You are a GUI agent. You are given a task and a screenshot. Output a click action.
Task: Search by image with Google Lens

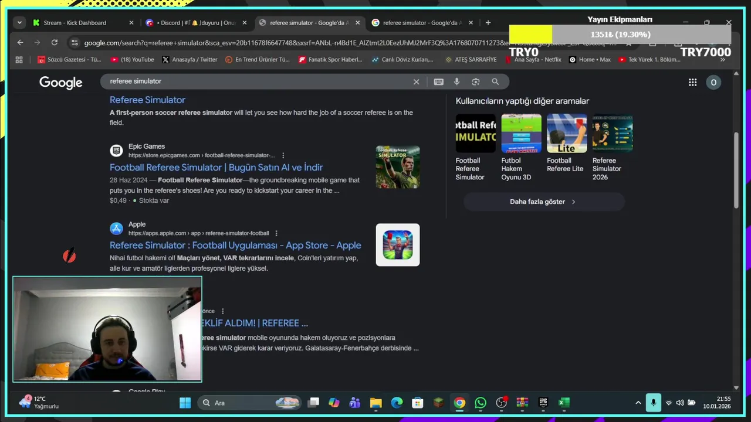click(476, 82)
